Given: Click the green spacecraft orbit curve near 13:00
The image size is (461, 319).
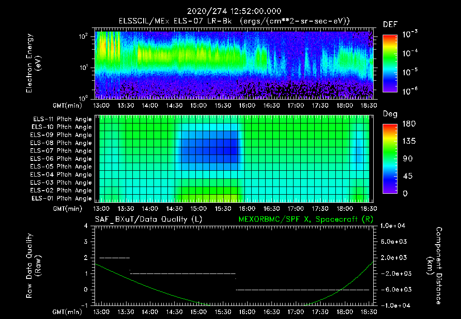Looking at the screenshot, I should [x=101, y=267].
